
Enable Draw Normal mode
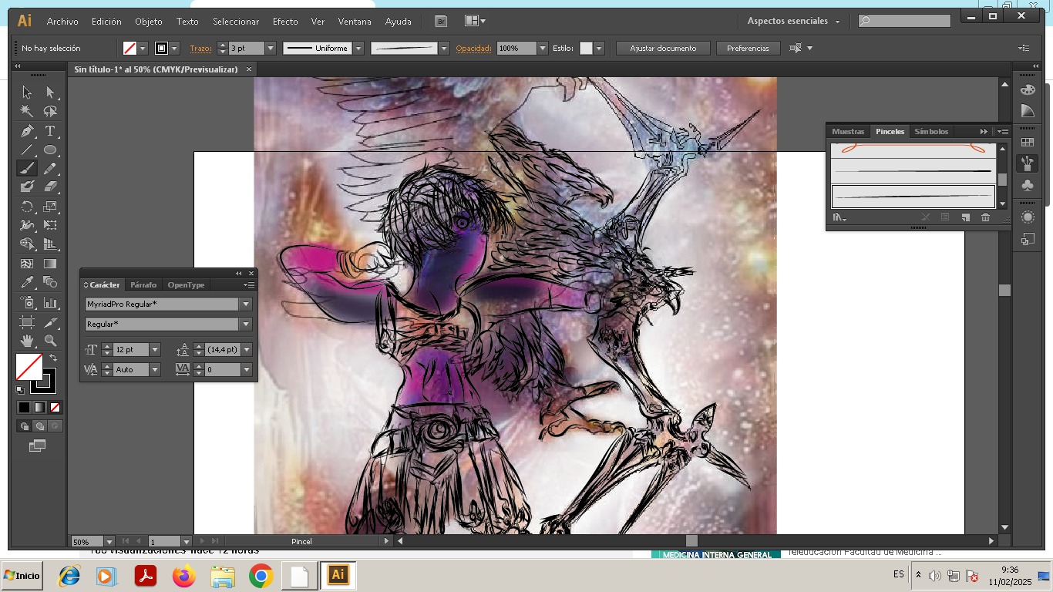[24, 425]
